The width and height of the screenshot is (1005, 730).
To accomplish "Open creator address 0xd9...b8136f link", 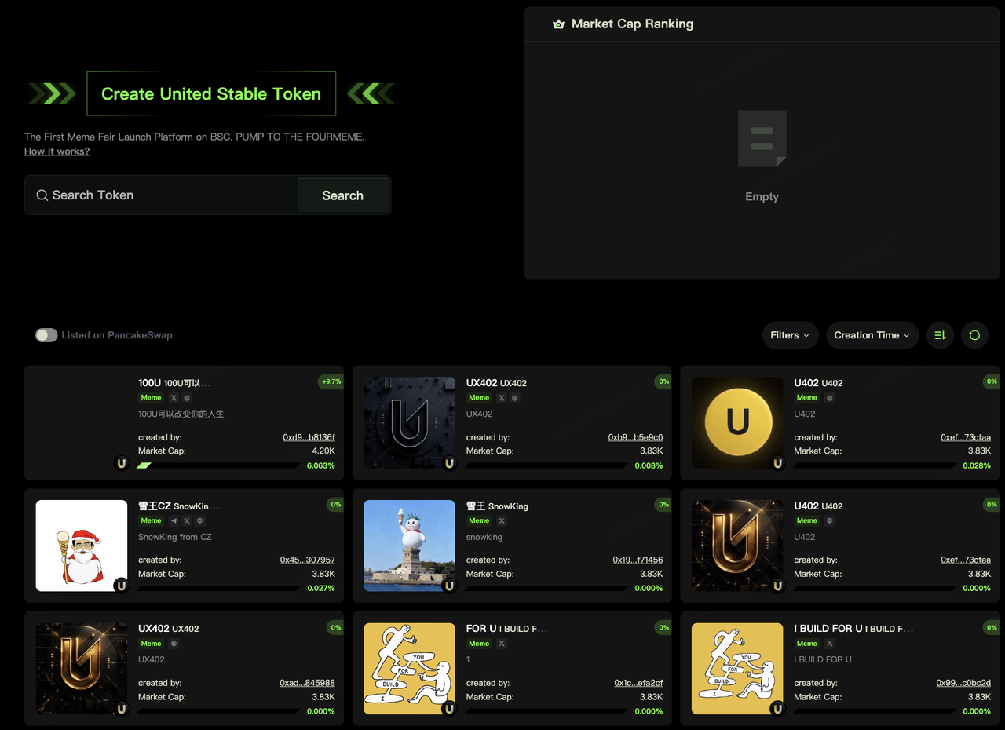I will tap(309, 437).
